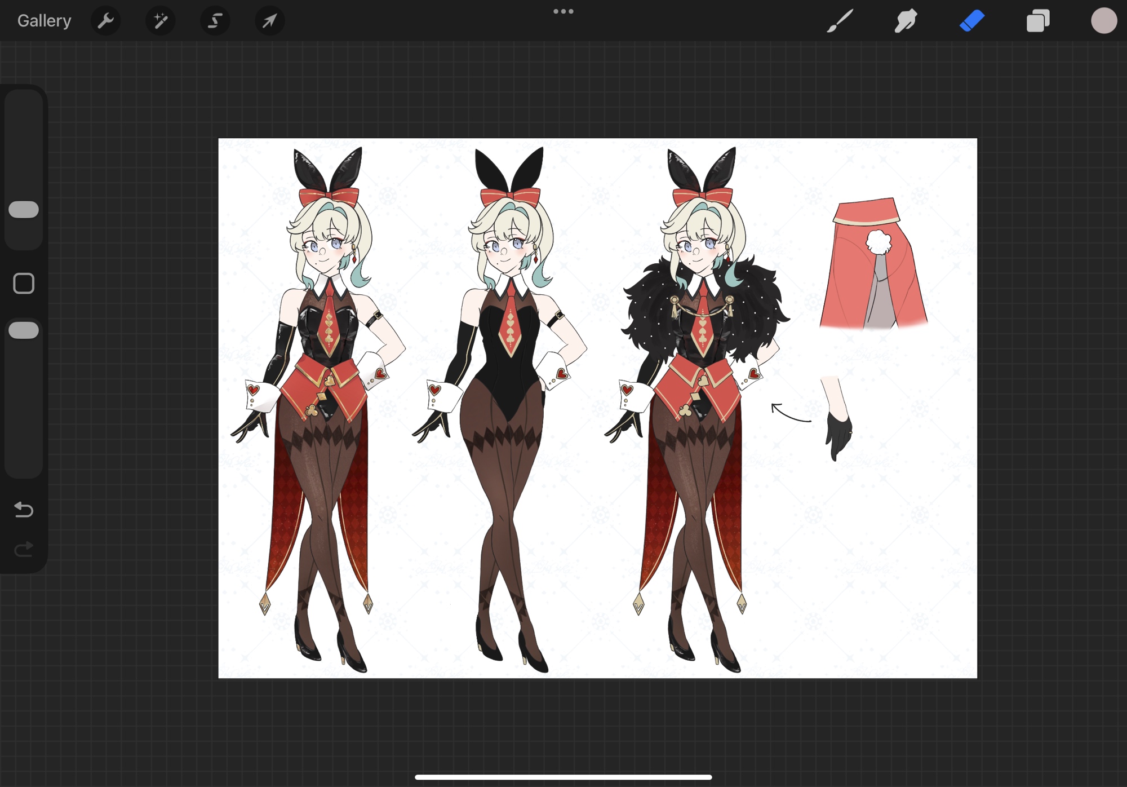
Task: Open the active color picker circle
Action: [x=1103, y=21]
